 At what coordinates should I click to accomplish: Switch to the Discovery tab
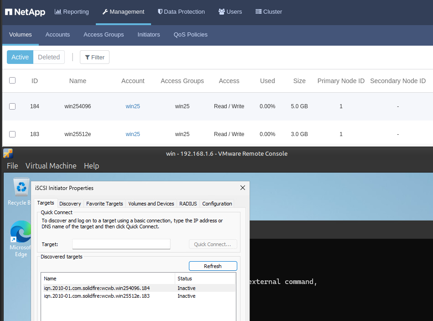click(x=70, y=204)
